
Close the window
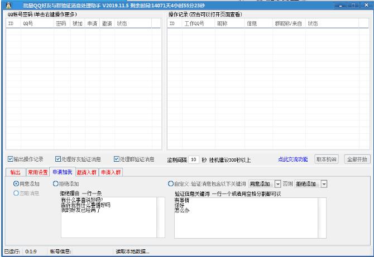point(366,5)
